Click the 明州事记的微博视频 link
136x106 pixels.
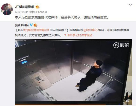click(x=79, y=35)
